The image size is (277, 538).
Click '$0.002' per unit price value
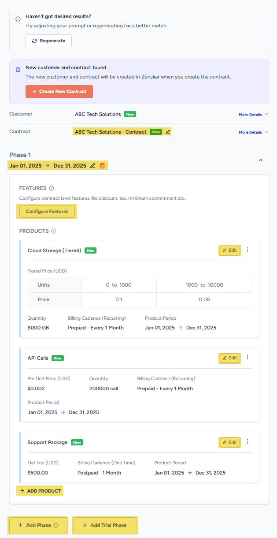point(36,389)
